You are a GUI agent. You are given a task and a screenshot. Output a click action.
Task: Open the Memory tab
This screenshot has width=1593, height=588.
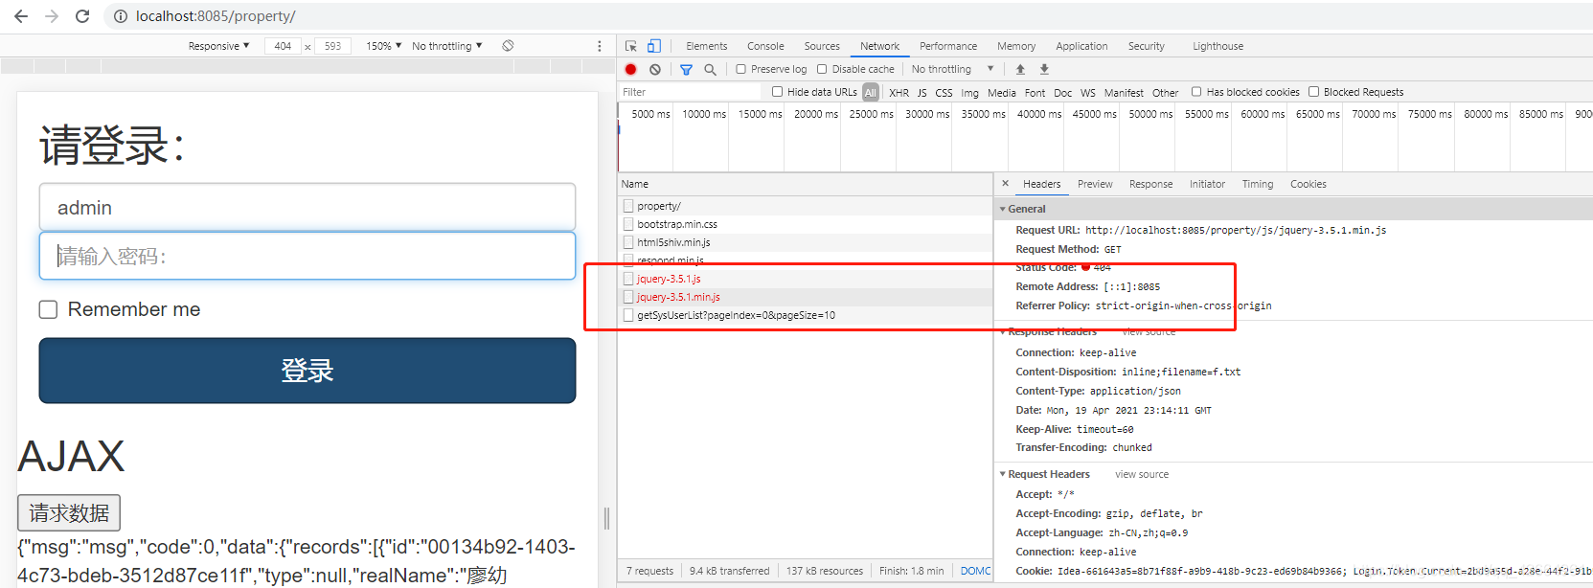point(1016,46)
